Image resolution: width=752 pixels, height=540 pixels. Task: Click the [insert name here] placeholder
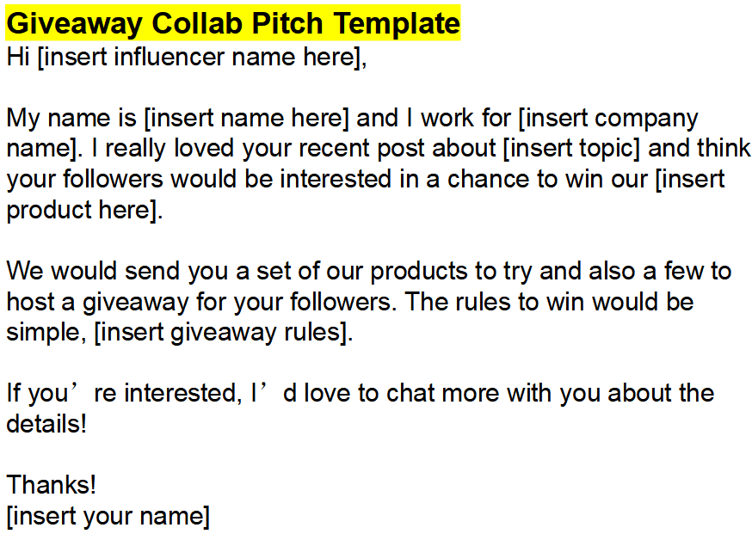click(x=247, y=118)
